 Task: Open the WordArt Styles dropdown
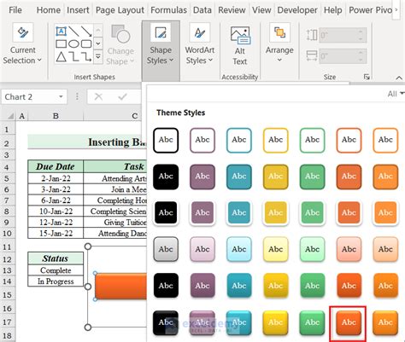(200, 44)
